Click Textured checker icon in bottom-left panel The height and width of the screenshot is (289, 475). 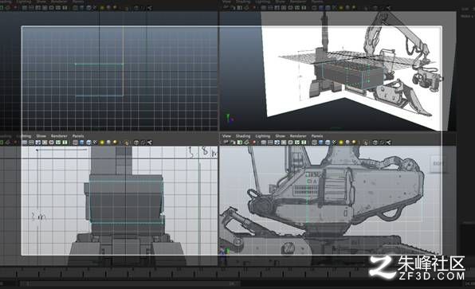(x=95, y=143)
